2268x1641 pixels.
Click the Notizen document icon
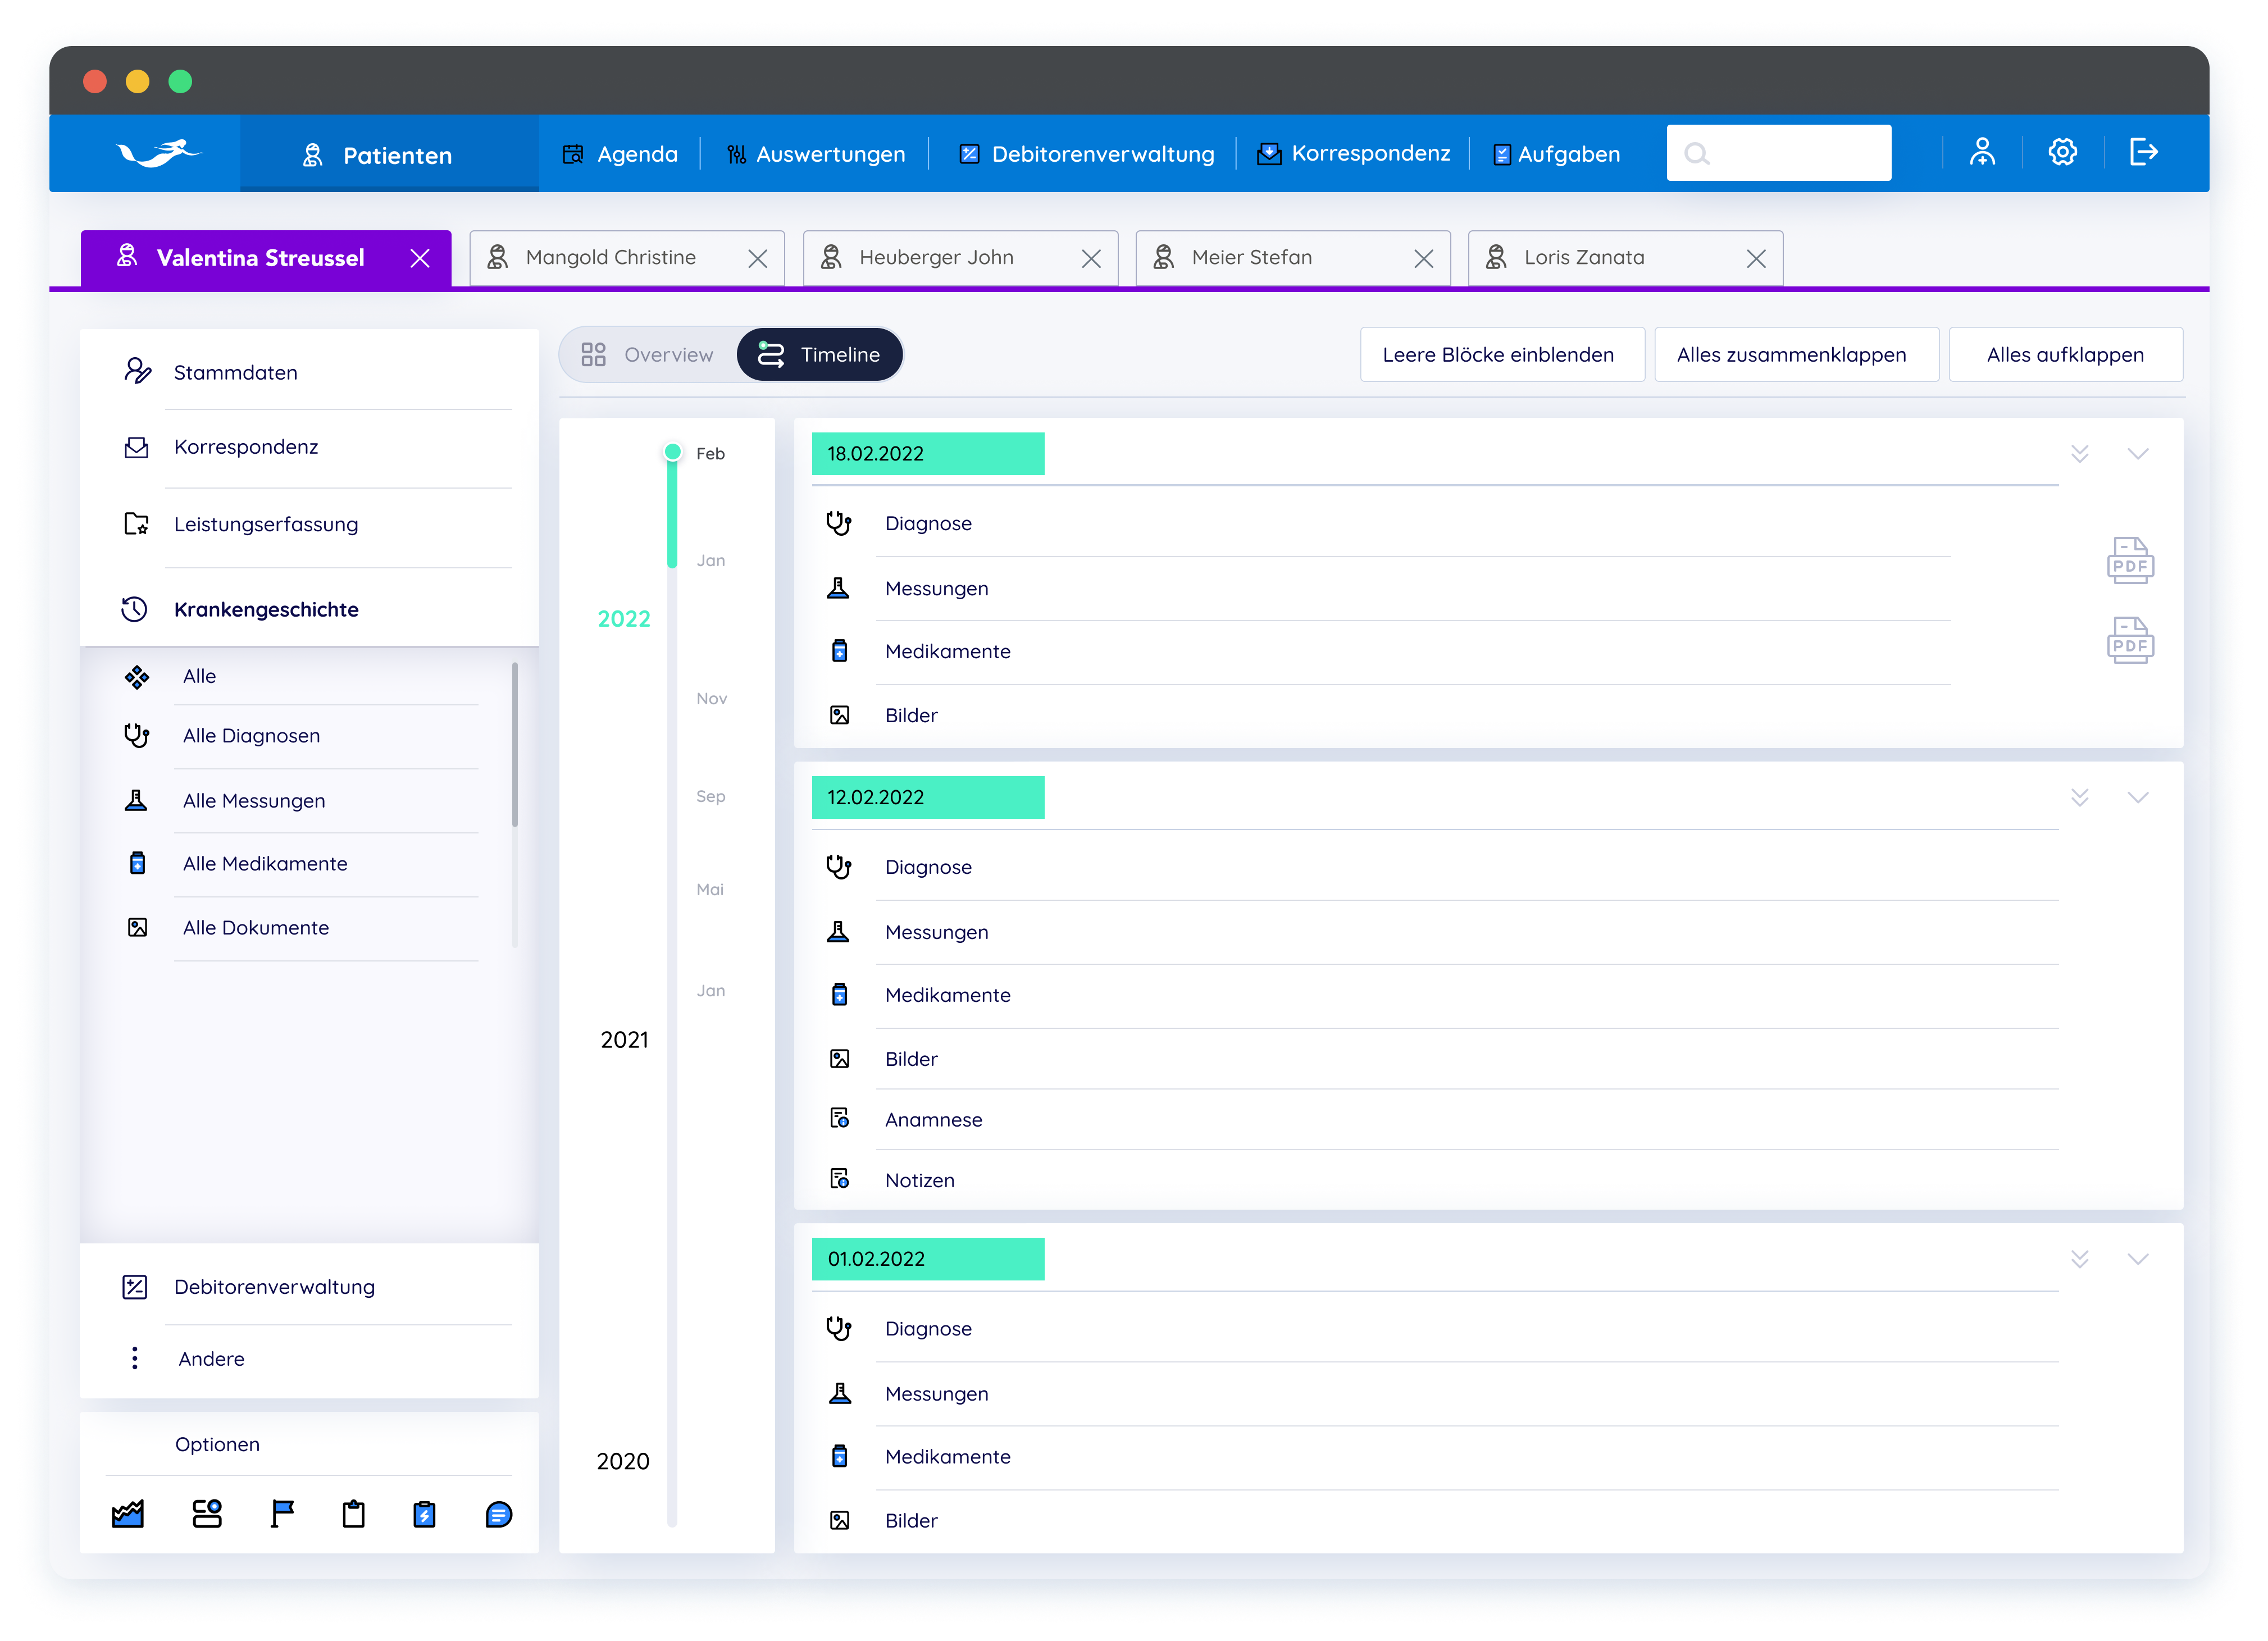pos(840,1180)
